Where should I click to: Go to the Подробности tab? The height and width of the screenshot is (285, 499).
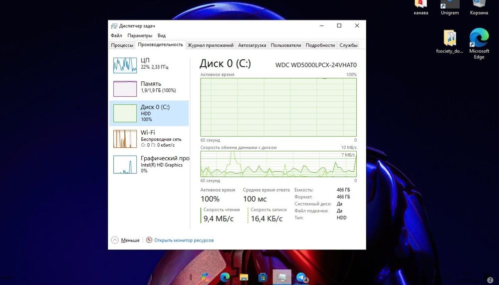(x=320, y=45)
